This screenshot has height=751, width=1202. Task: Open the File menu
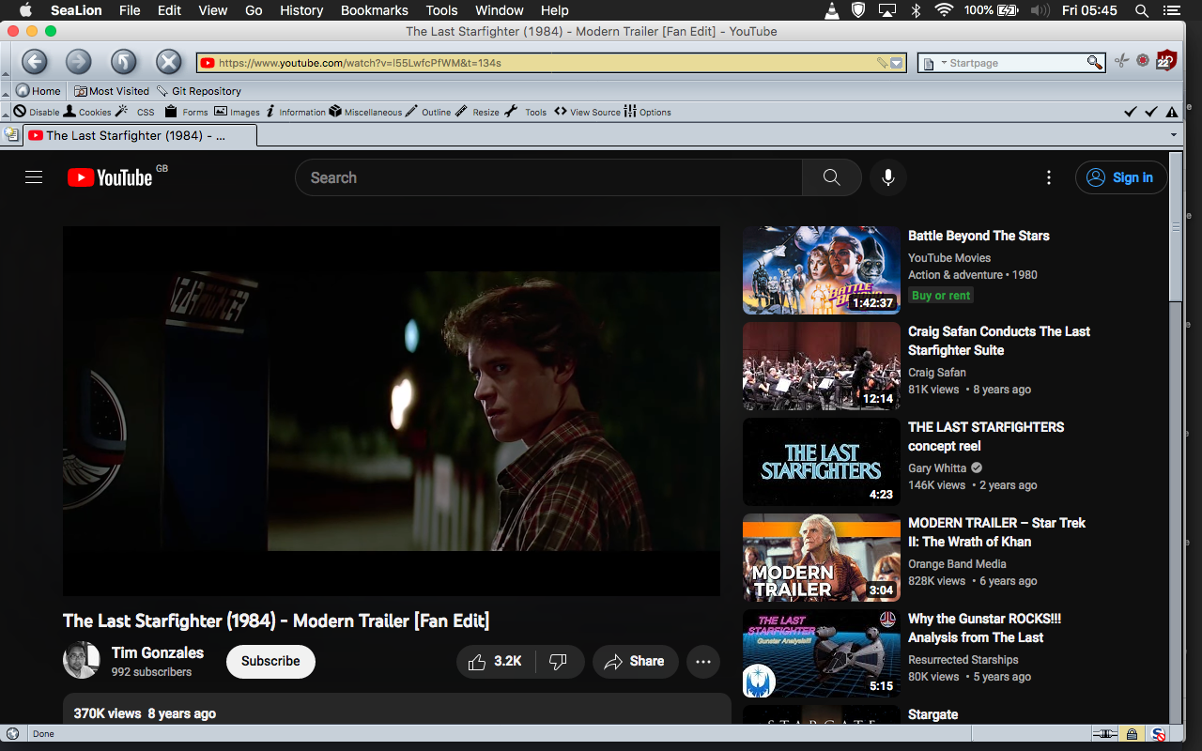coord(130,10)
